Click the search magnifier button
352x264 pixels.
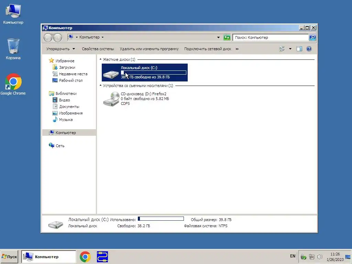312,37
